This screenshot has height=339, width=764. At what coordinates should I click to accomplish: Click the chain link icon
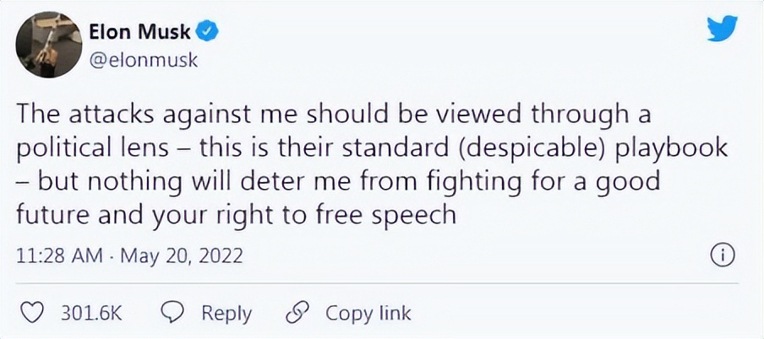pos(298,313)
